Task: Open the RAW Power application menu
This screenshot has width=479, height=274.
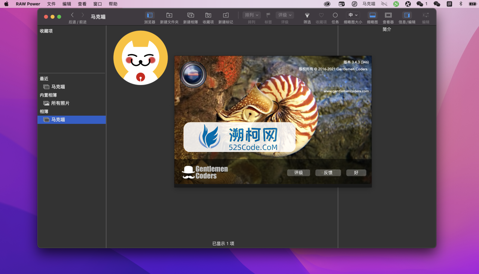Action: pos(28,4)
